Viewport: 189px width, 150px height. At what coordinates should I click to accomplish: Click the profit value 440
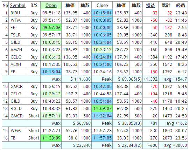154,42
